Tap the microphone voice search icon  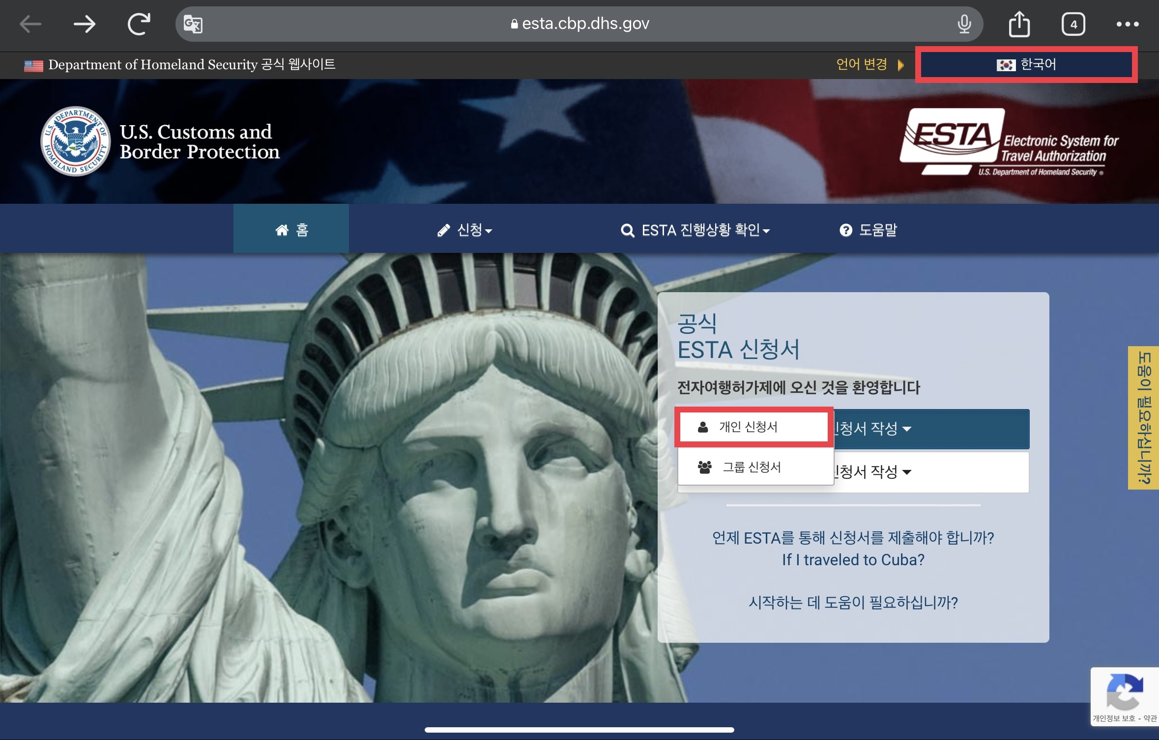pyautogui.click(x=964, y=24)
